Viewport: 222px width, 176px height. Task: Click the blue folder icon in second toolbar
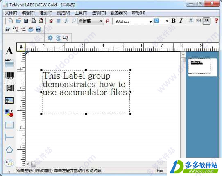[x=31, y=29]
